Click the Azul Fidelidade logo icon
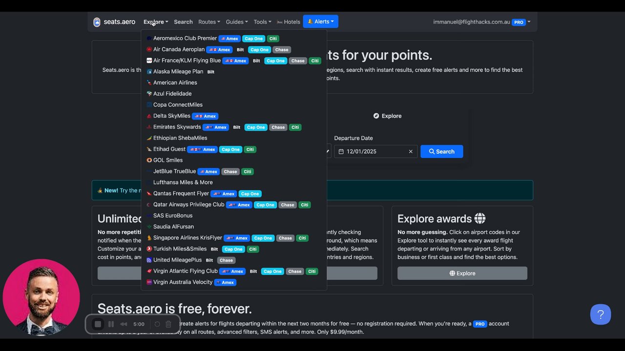Viewport: 625px width, 351px height. point(149,94)
